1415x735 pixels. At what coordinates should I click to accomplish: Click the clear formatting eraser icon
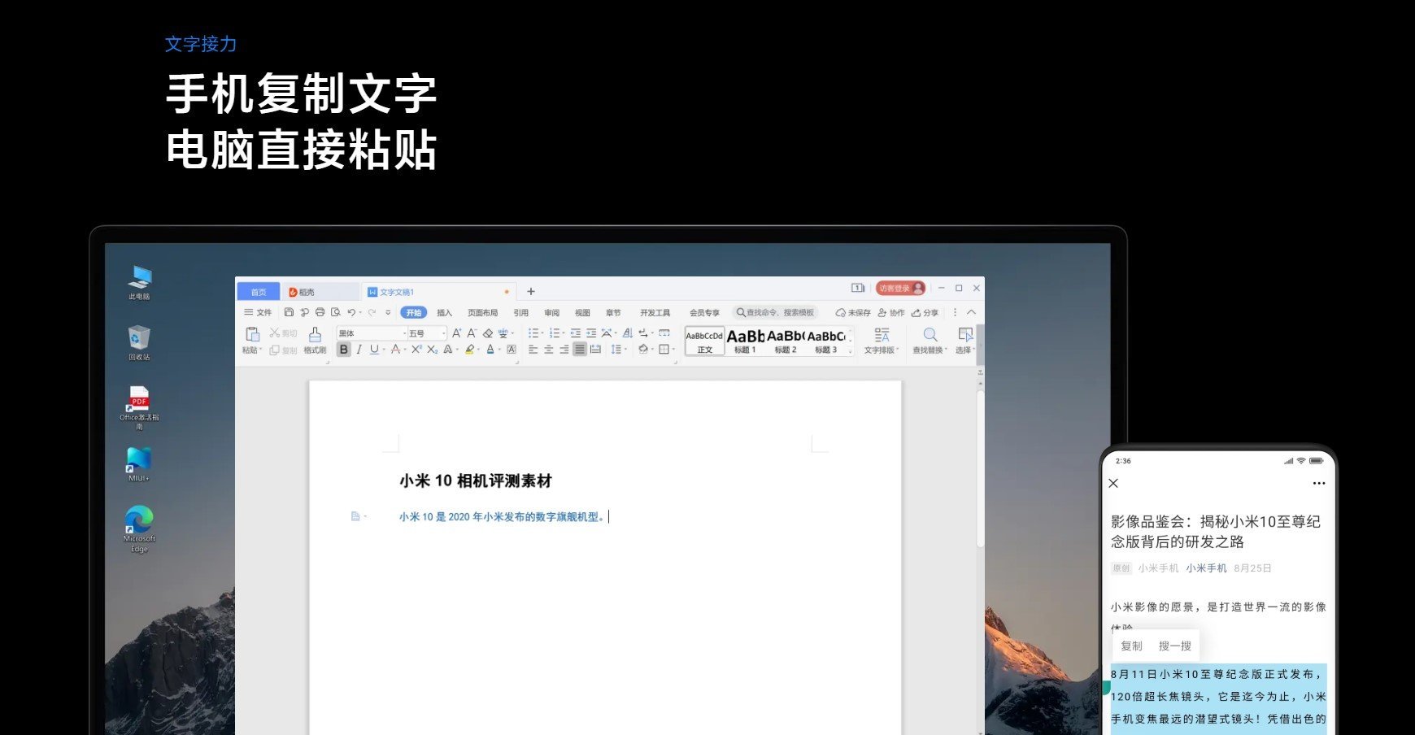488,333
